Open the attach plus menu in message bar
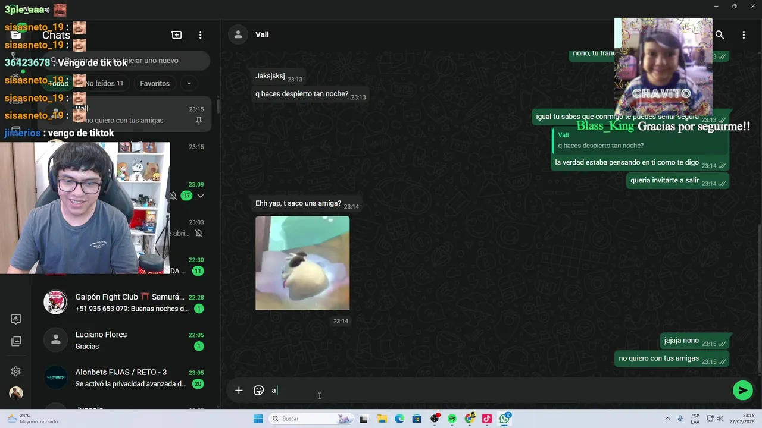Image resolution: width=762 pixels, height=428 pixels. pyautogui.click(x=239, y=391)
